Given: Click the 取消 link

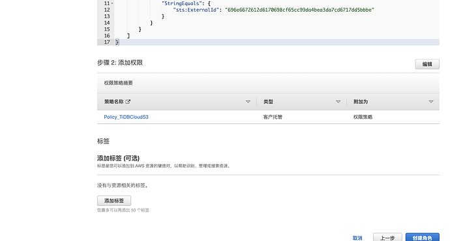Looking at the screenshot, I should (357, 238).
